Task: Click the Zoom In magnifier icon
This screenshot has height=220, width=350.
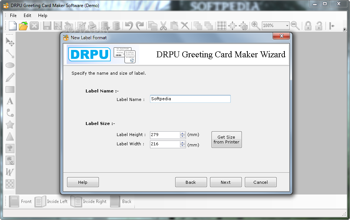Action: 256,26
